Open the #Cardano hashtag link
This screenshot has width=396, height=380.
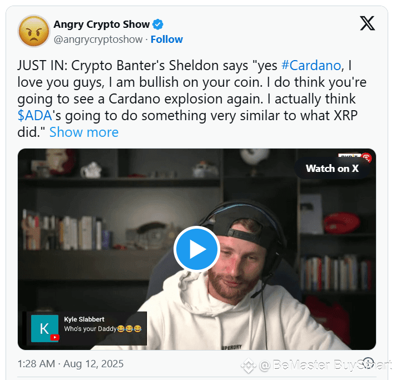(x=311, y=66)
